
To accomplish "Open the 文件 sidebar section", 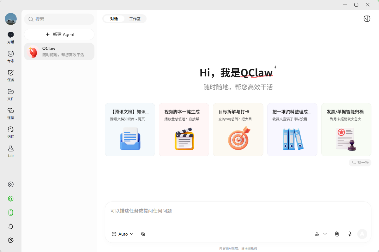I will pyautogui.click(x=11, y=94).
